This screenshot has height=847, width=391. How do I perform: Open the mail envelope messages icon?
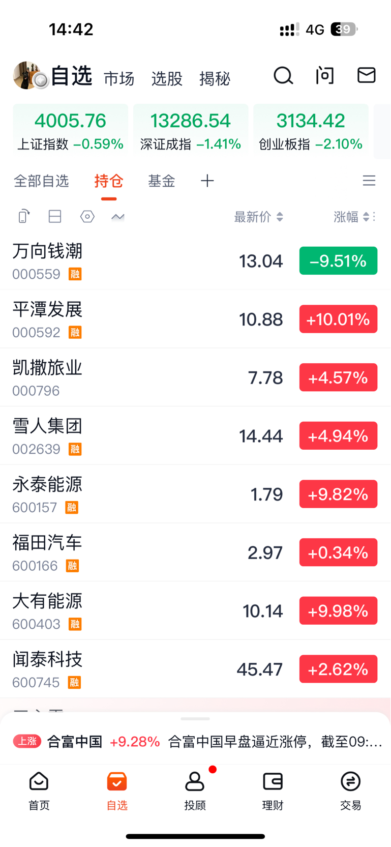[x=366, y=75]
